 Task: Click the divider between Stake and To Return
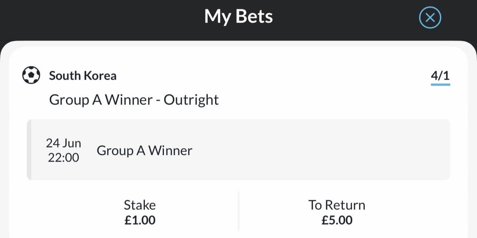[x=238, y=211]
